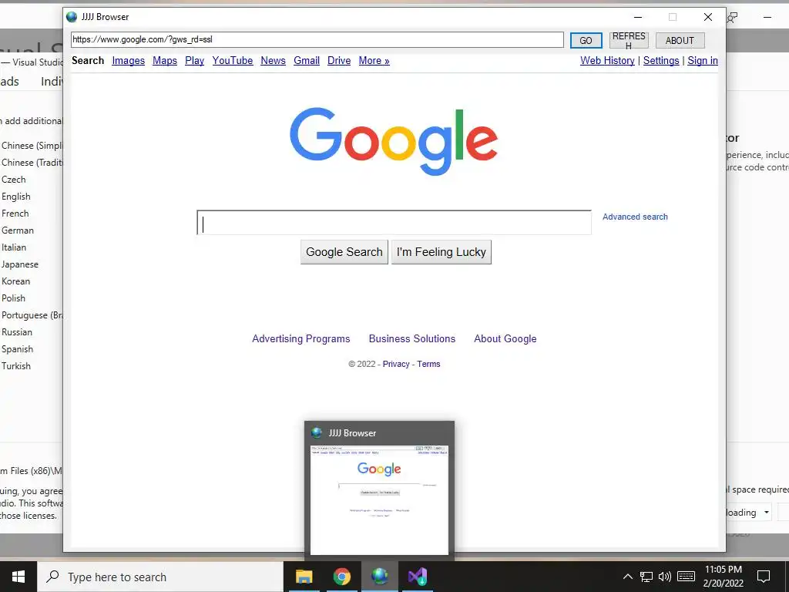Open the About Google link

click(505, 339)
